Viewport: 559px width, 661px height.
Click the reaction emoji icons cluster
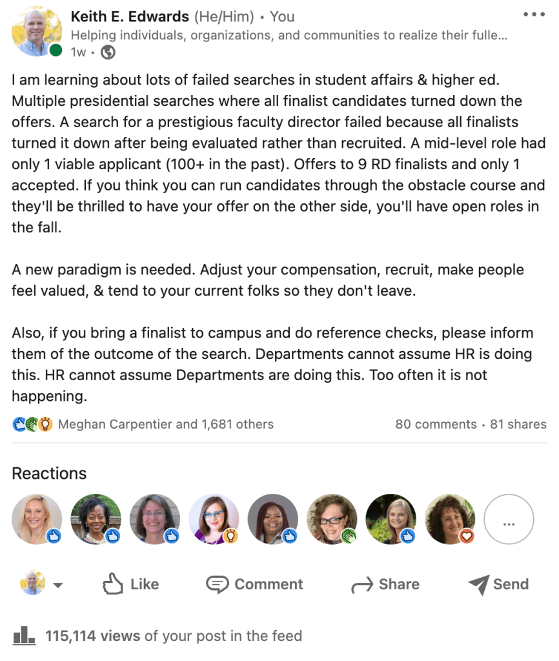click(32, 424)
